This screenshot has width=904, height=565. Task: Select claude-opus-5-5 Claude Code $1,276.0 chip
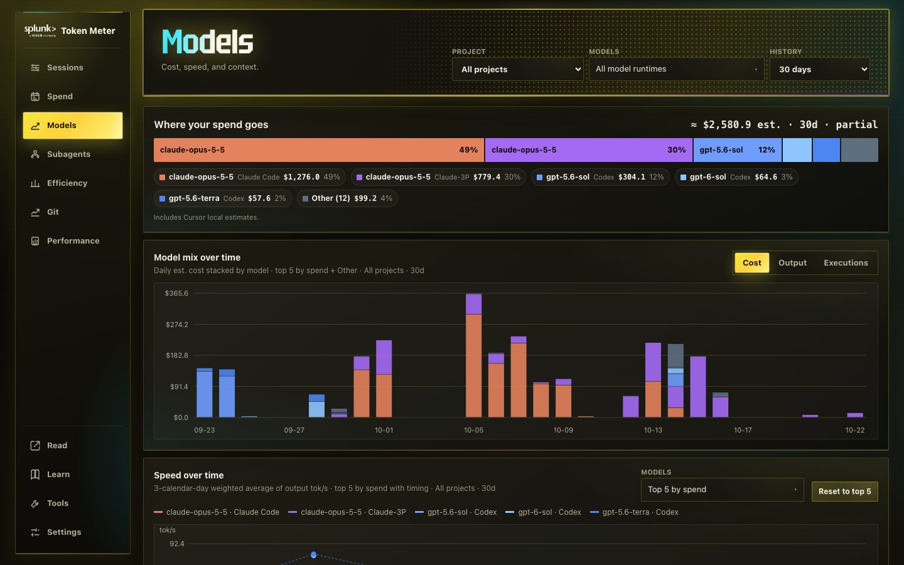tap(250, 177)
